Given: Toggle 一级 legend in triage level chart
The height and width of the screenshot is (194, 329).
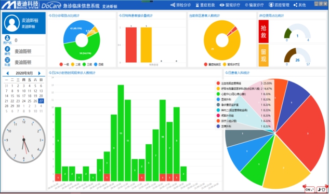Looking at the screenshot, I should [x=64, y=64].
